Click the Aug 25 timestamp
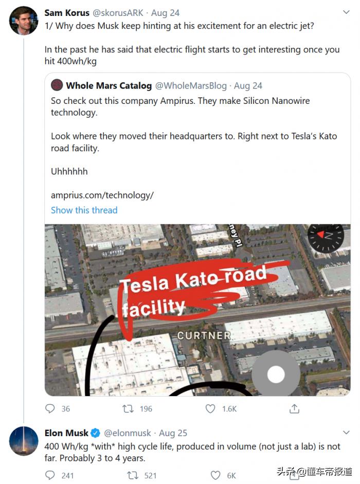360x484 pixels. (173, 433)
